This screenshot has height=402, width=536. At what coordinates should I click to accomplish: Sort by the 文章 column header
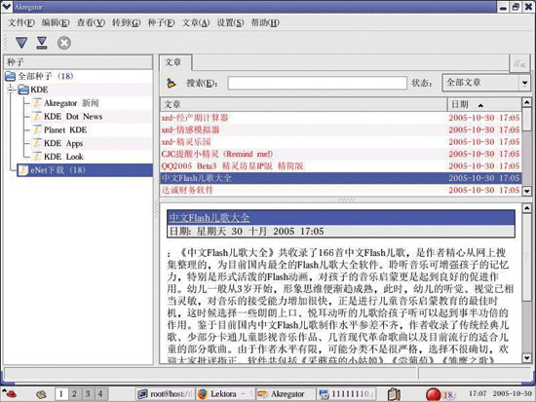(303, 104)
